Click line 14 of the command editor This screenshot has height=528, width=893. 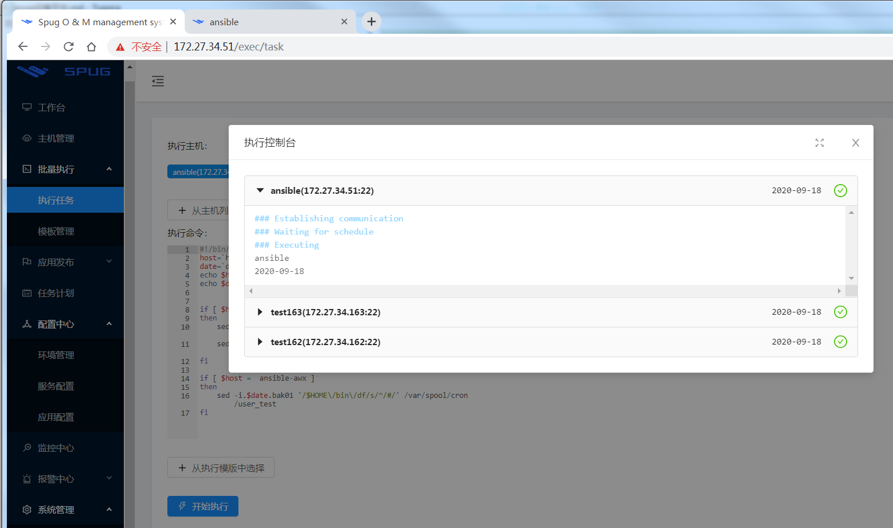(x=257, y=378)
